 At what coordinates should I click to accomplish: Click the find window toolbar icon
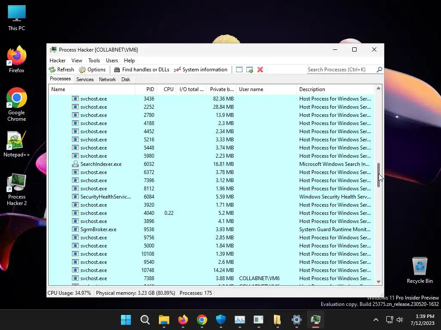point(239,70)
